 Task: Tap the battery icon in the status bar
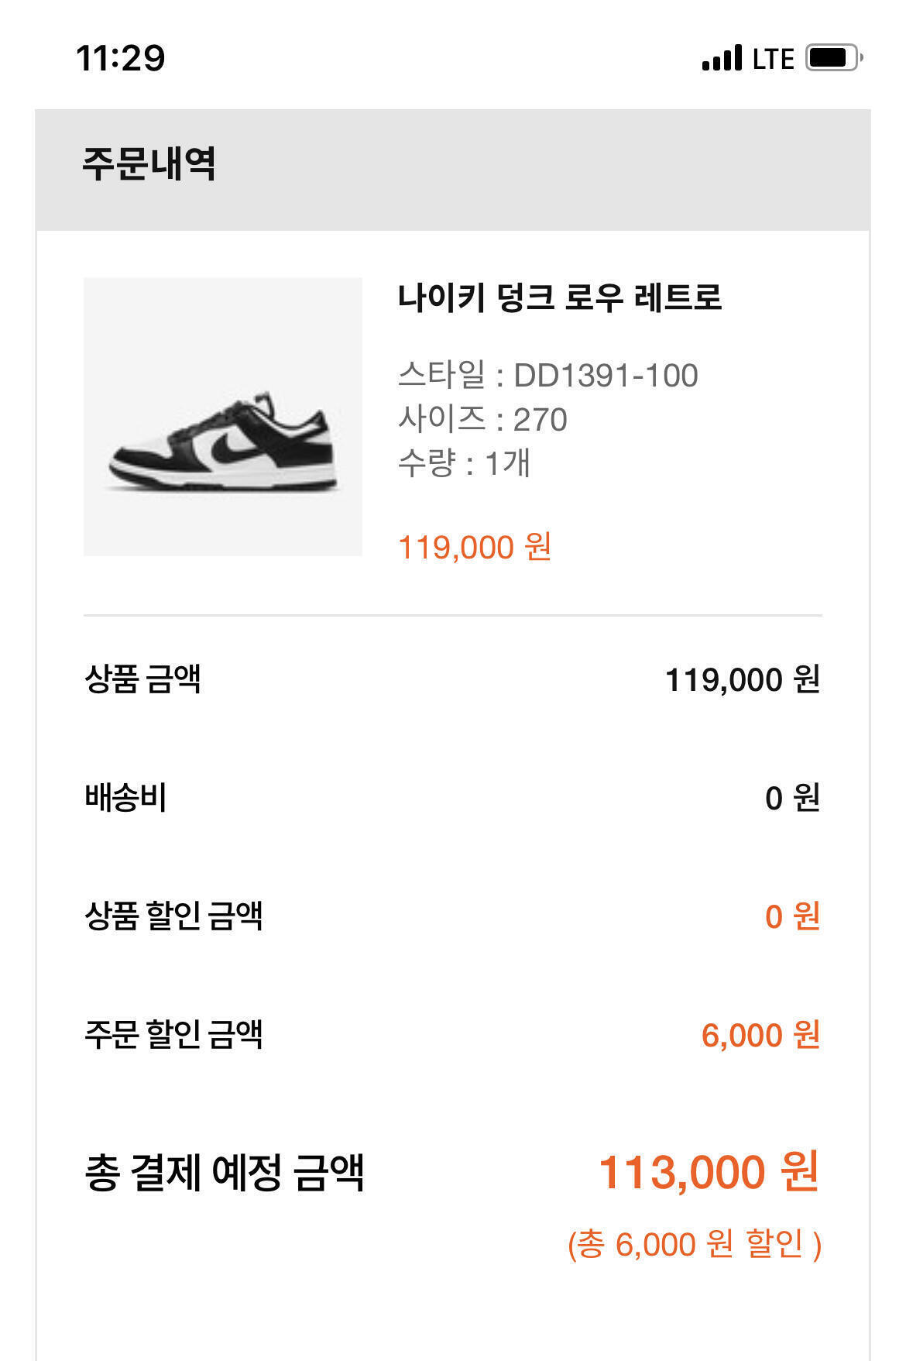834,58
